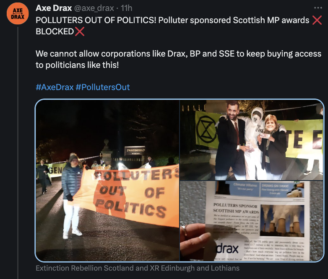
Task: Click the tweet text about Drax, BP and SSE
Action: (178, 59)
